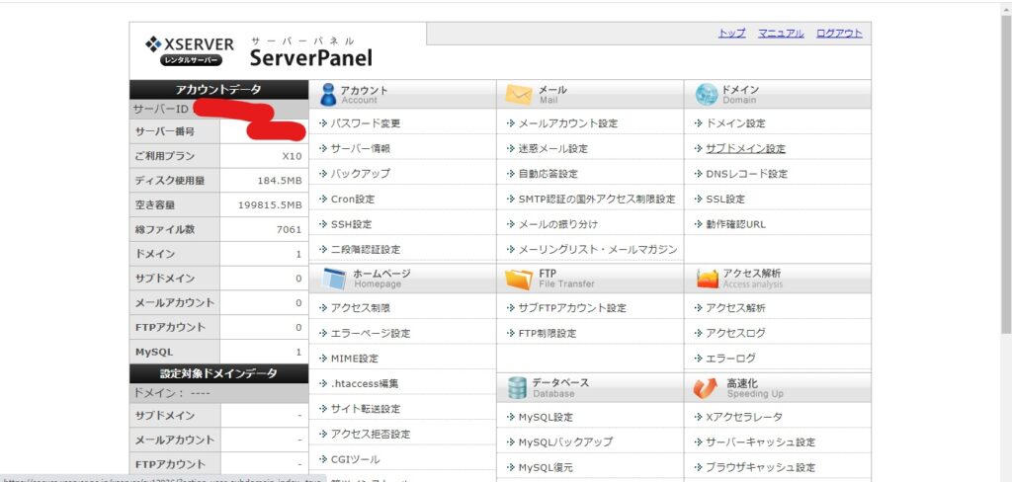The height and width of the screenshot is (482, 1012).
Task: Open MySQLバックアップ
Action: (565, 442)
